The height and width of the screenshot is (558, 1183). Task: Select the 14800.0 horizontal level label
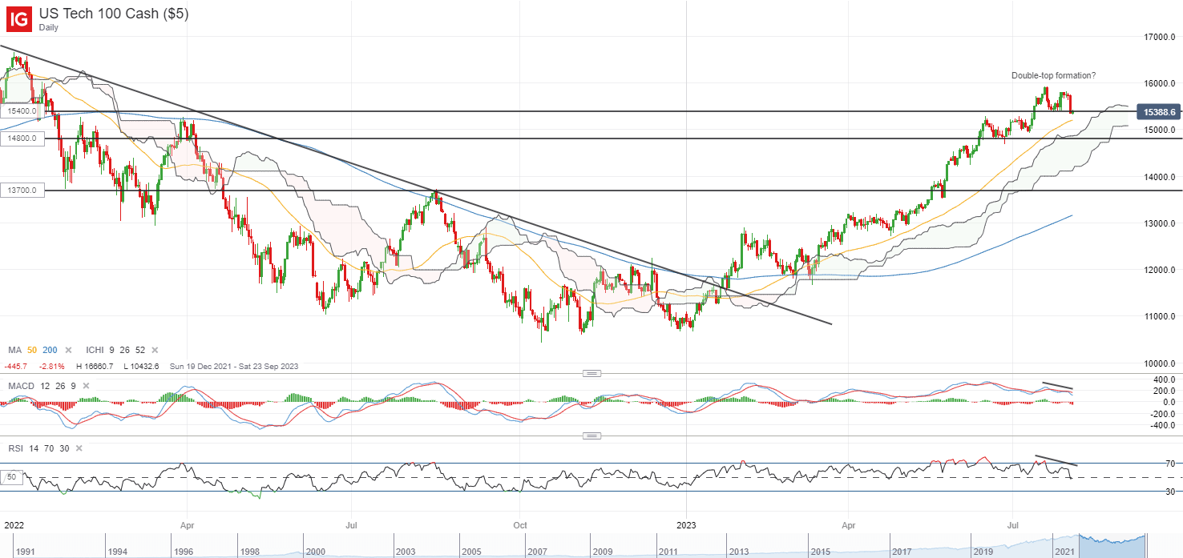(x=22, y=138)
